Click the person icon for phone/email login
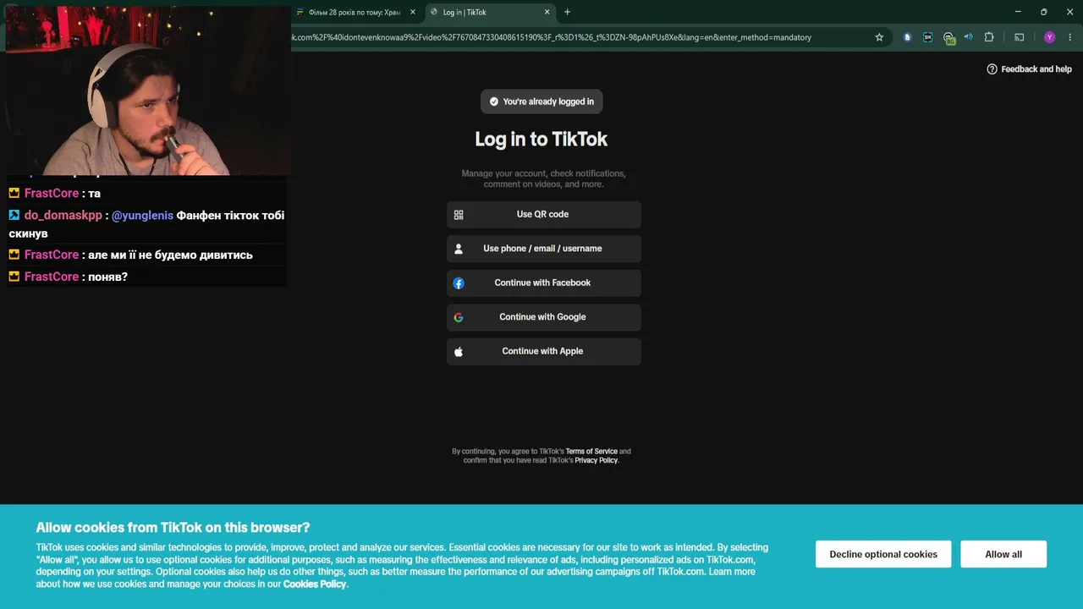The image size is (1083, 609). 459,249
